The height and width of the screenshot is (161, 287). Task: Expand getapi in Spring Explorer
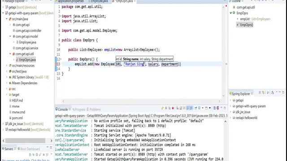point(230,100)
